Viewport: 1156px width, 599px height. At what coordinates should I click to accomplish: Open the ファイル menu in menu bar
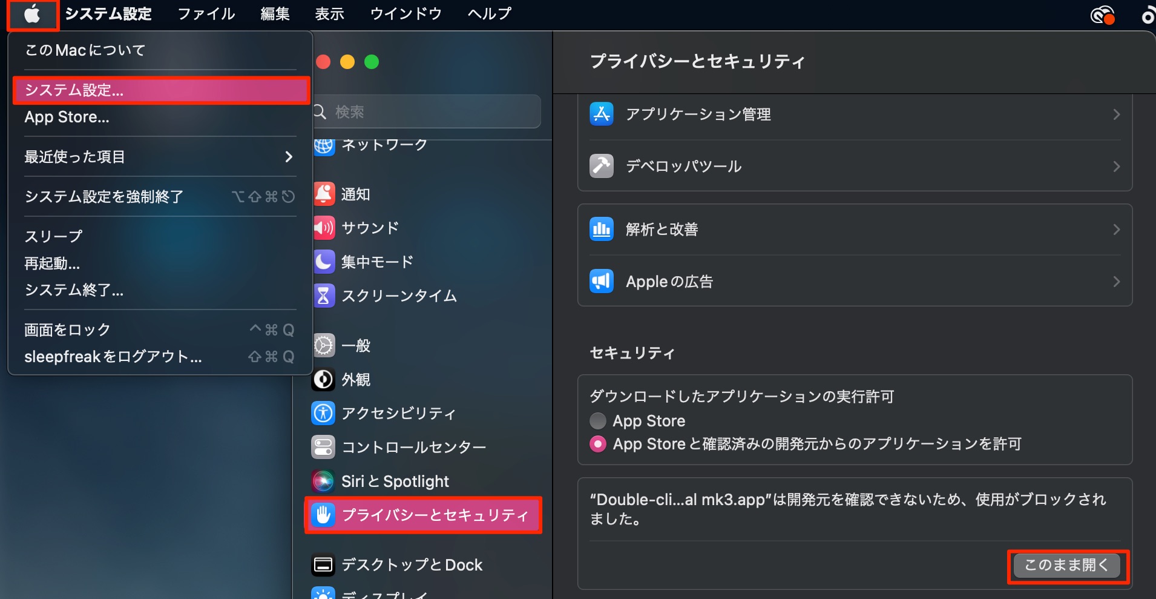click(x=206, y=14)
